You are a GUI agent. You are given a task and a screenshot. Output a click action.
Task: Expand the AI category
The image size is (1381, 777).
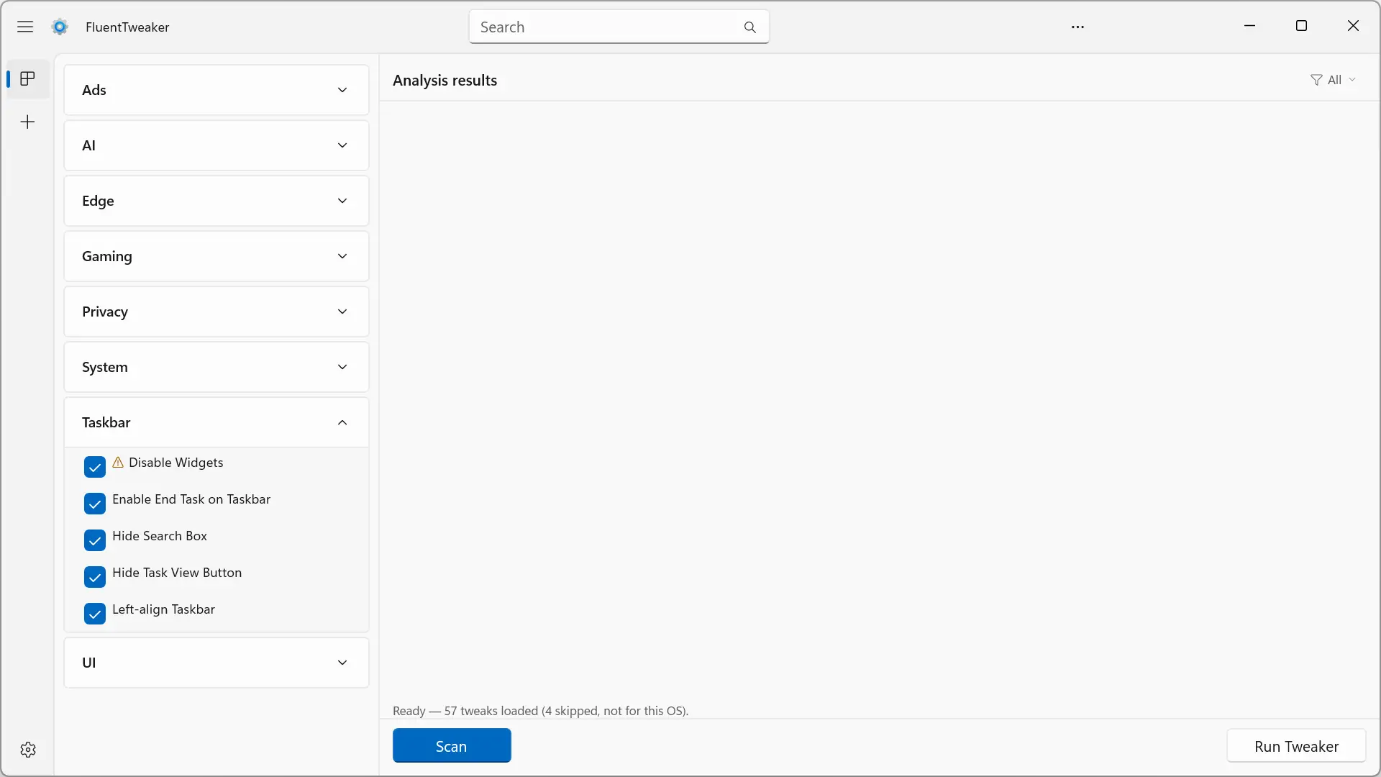coord(217,145)
